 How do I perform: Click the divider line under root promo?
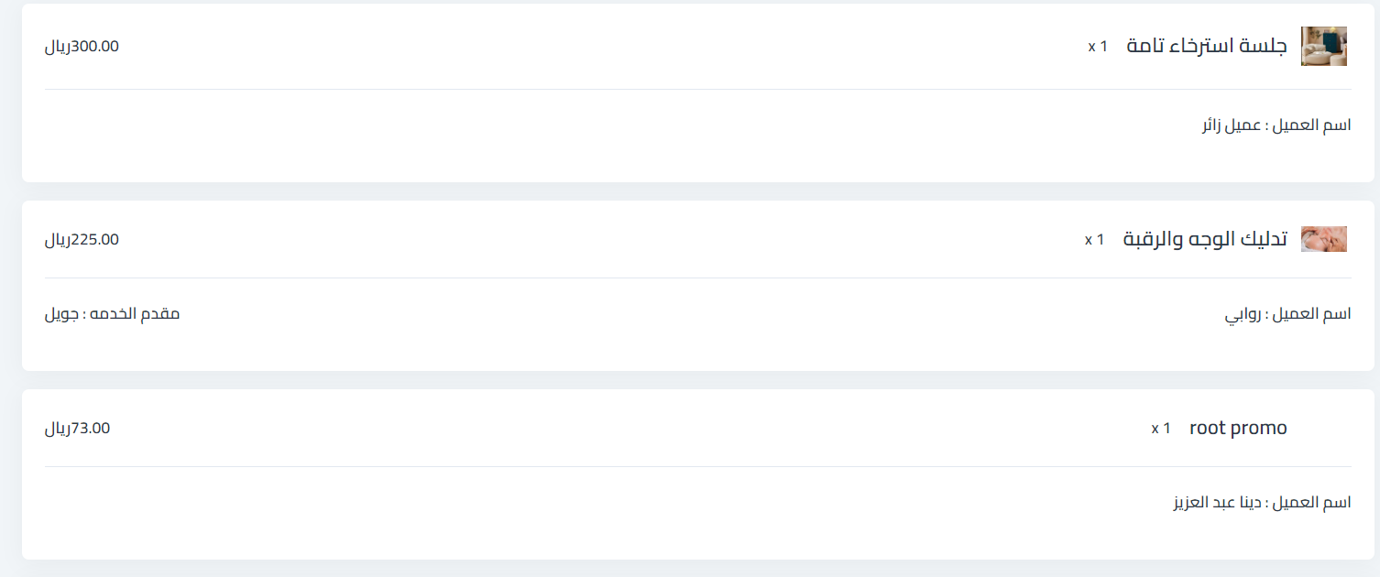click(x=697, y=466)
